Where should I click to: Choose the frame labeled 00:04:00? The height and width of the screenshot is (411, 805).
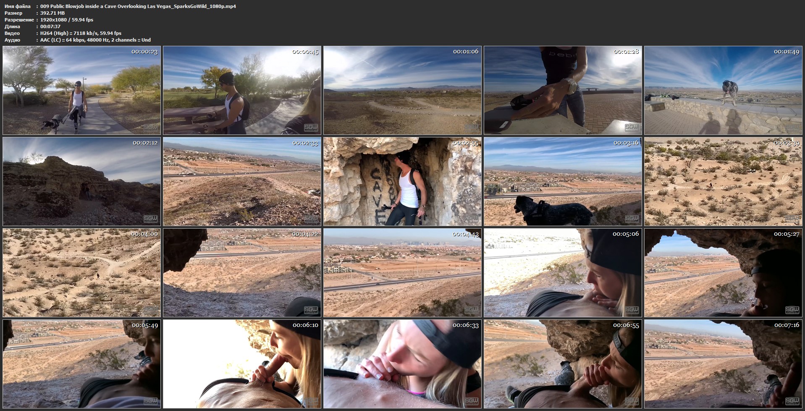pyautogui.click(x=81, y=273)
